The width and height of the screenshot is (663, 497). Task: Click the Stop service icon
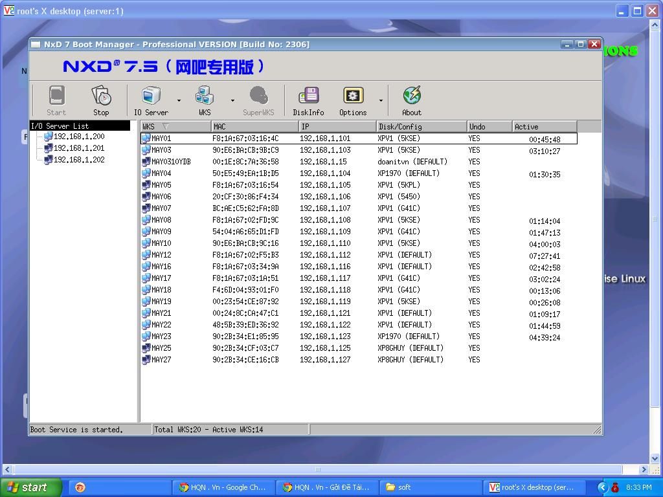click(101, 98)
